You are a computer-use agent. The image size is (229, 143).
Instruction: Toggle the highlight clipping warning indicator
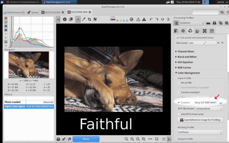[138, 20]
